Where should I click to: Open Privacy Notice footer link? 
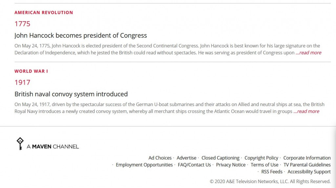coord(231,165)
